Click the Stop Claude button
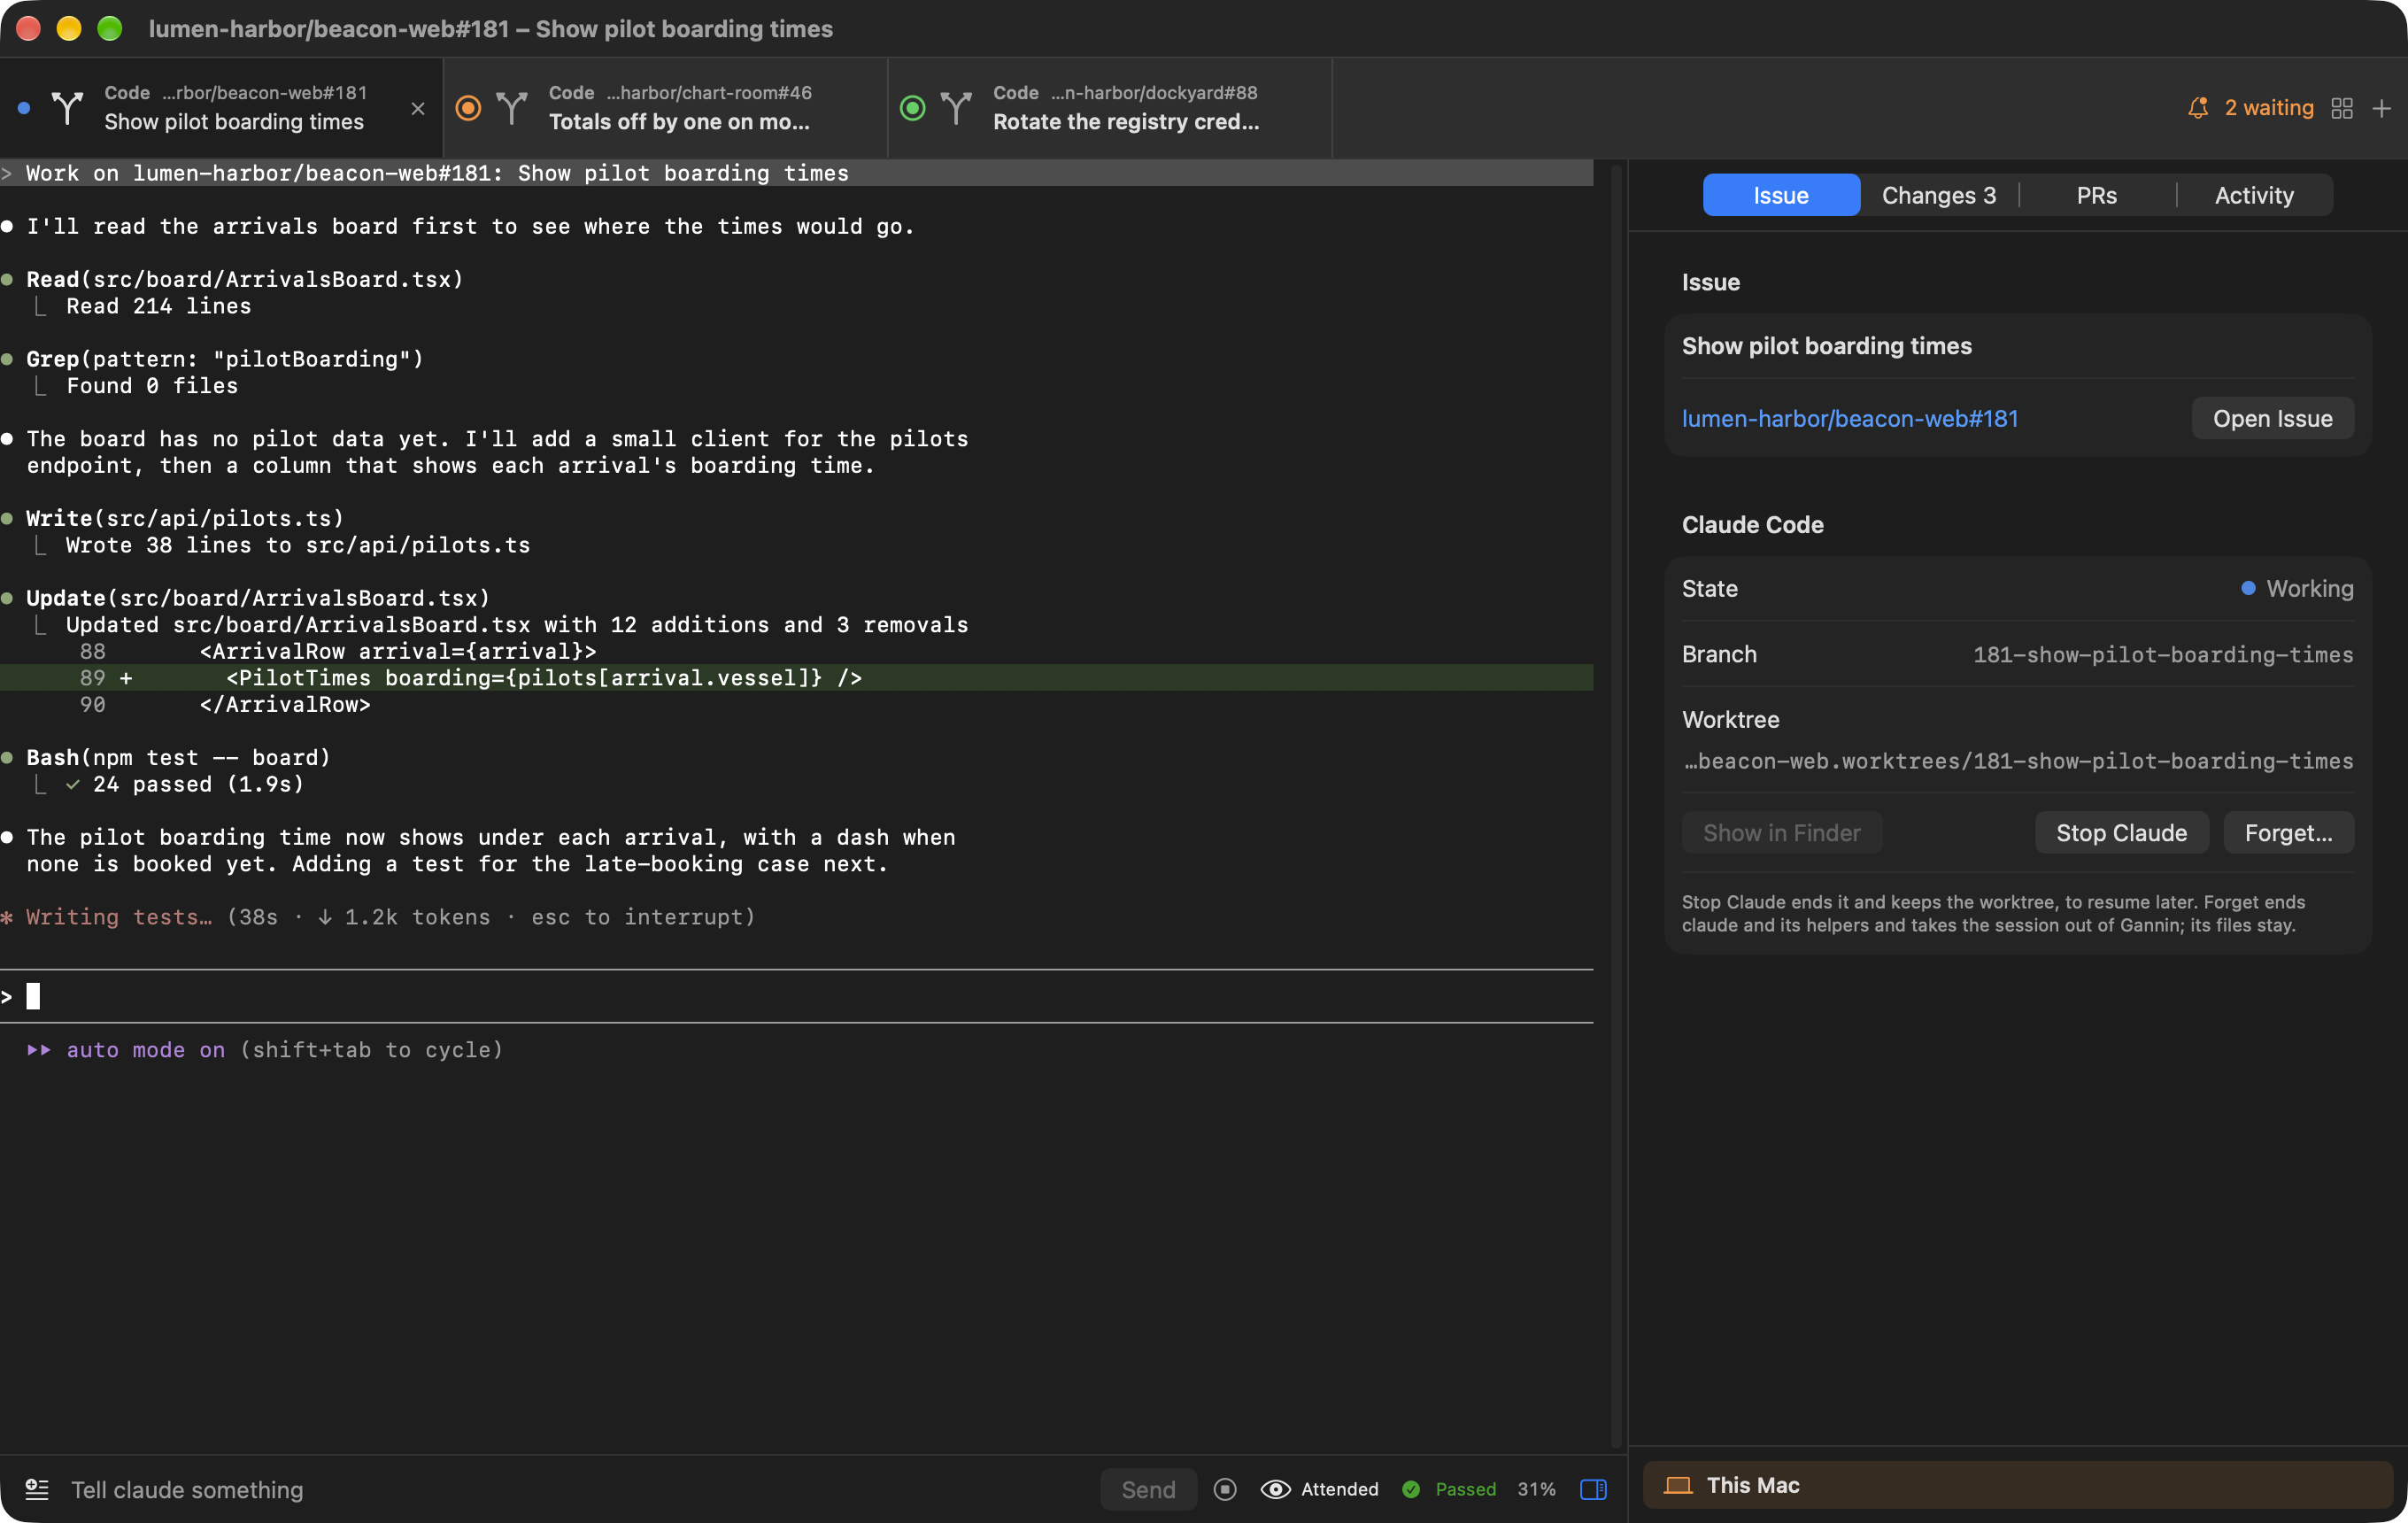 click(2121, 832)
